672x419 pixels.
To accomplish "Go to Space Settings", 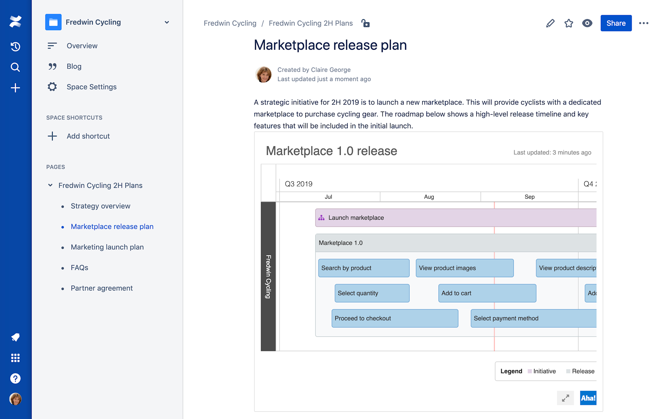I will (91, 87).
